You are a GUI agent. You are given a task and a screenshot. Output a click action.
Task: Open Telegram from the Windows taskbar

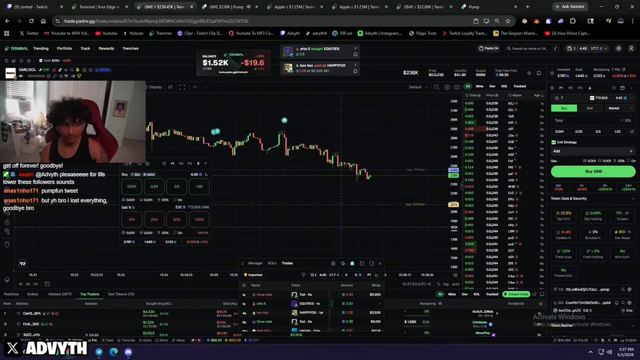(x=99, y=352)
